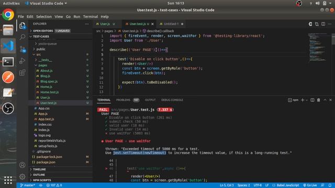Screen dimensions: 335x188
Task: Expand the public folder
Action: point(61,49)
